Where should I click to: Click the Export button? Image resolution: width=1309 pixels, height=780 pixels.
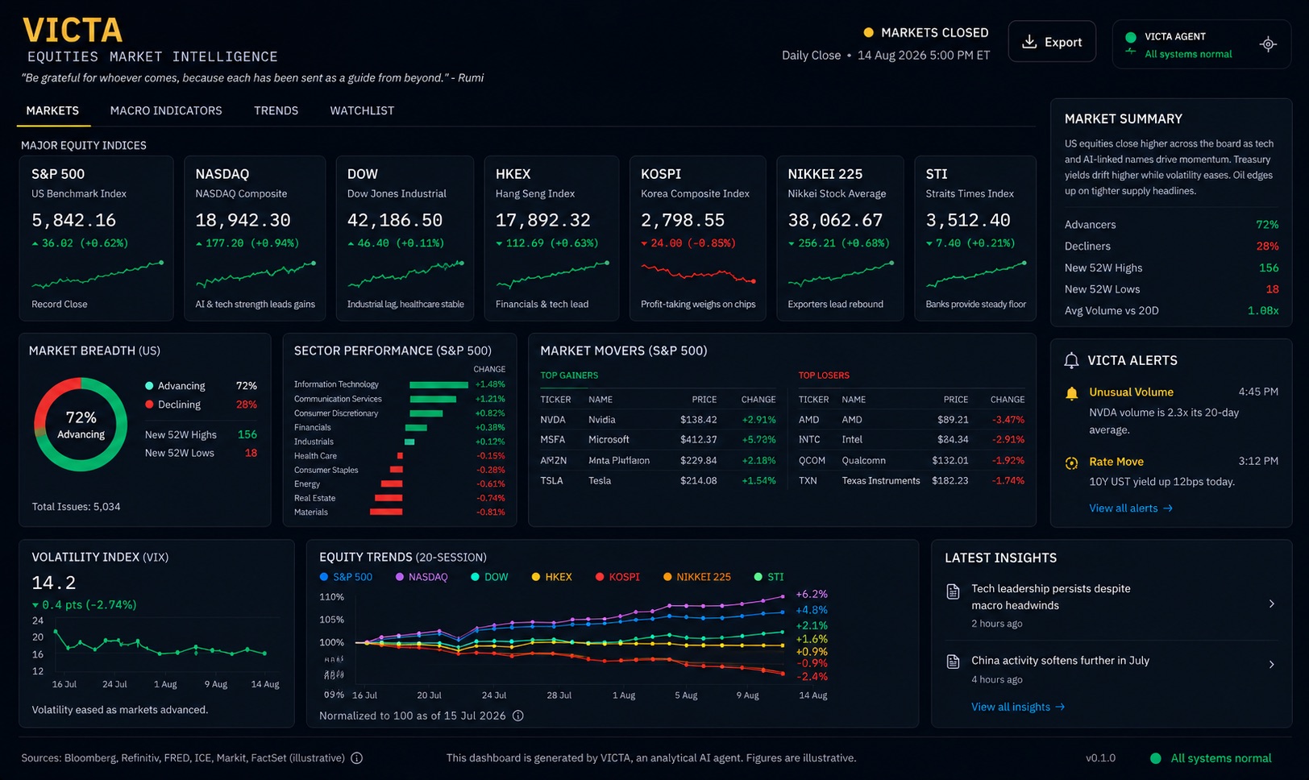point(1052,42)
